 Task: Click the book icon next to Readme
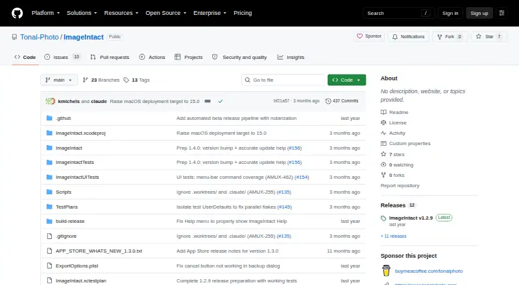click(x=383, y=112)
